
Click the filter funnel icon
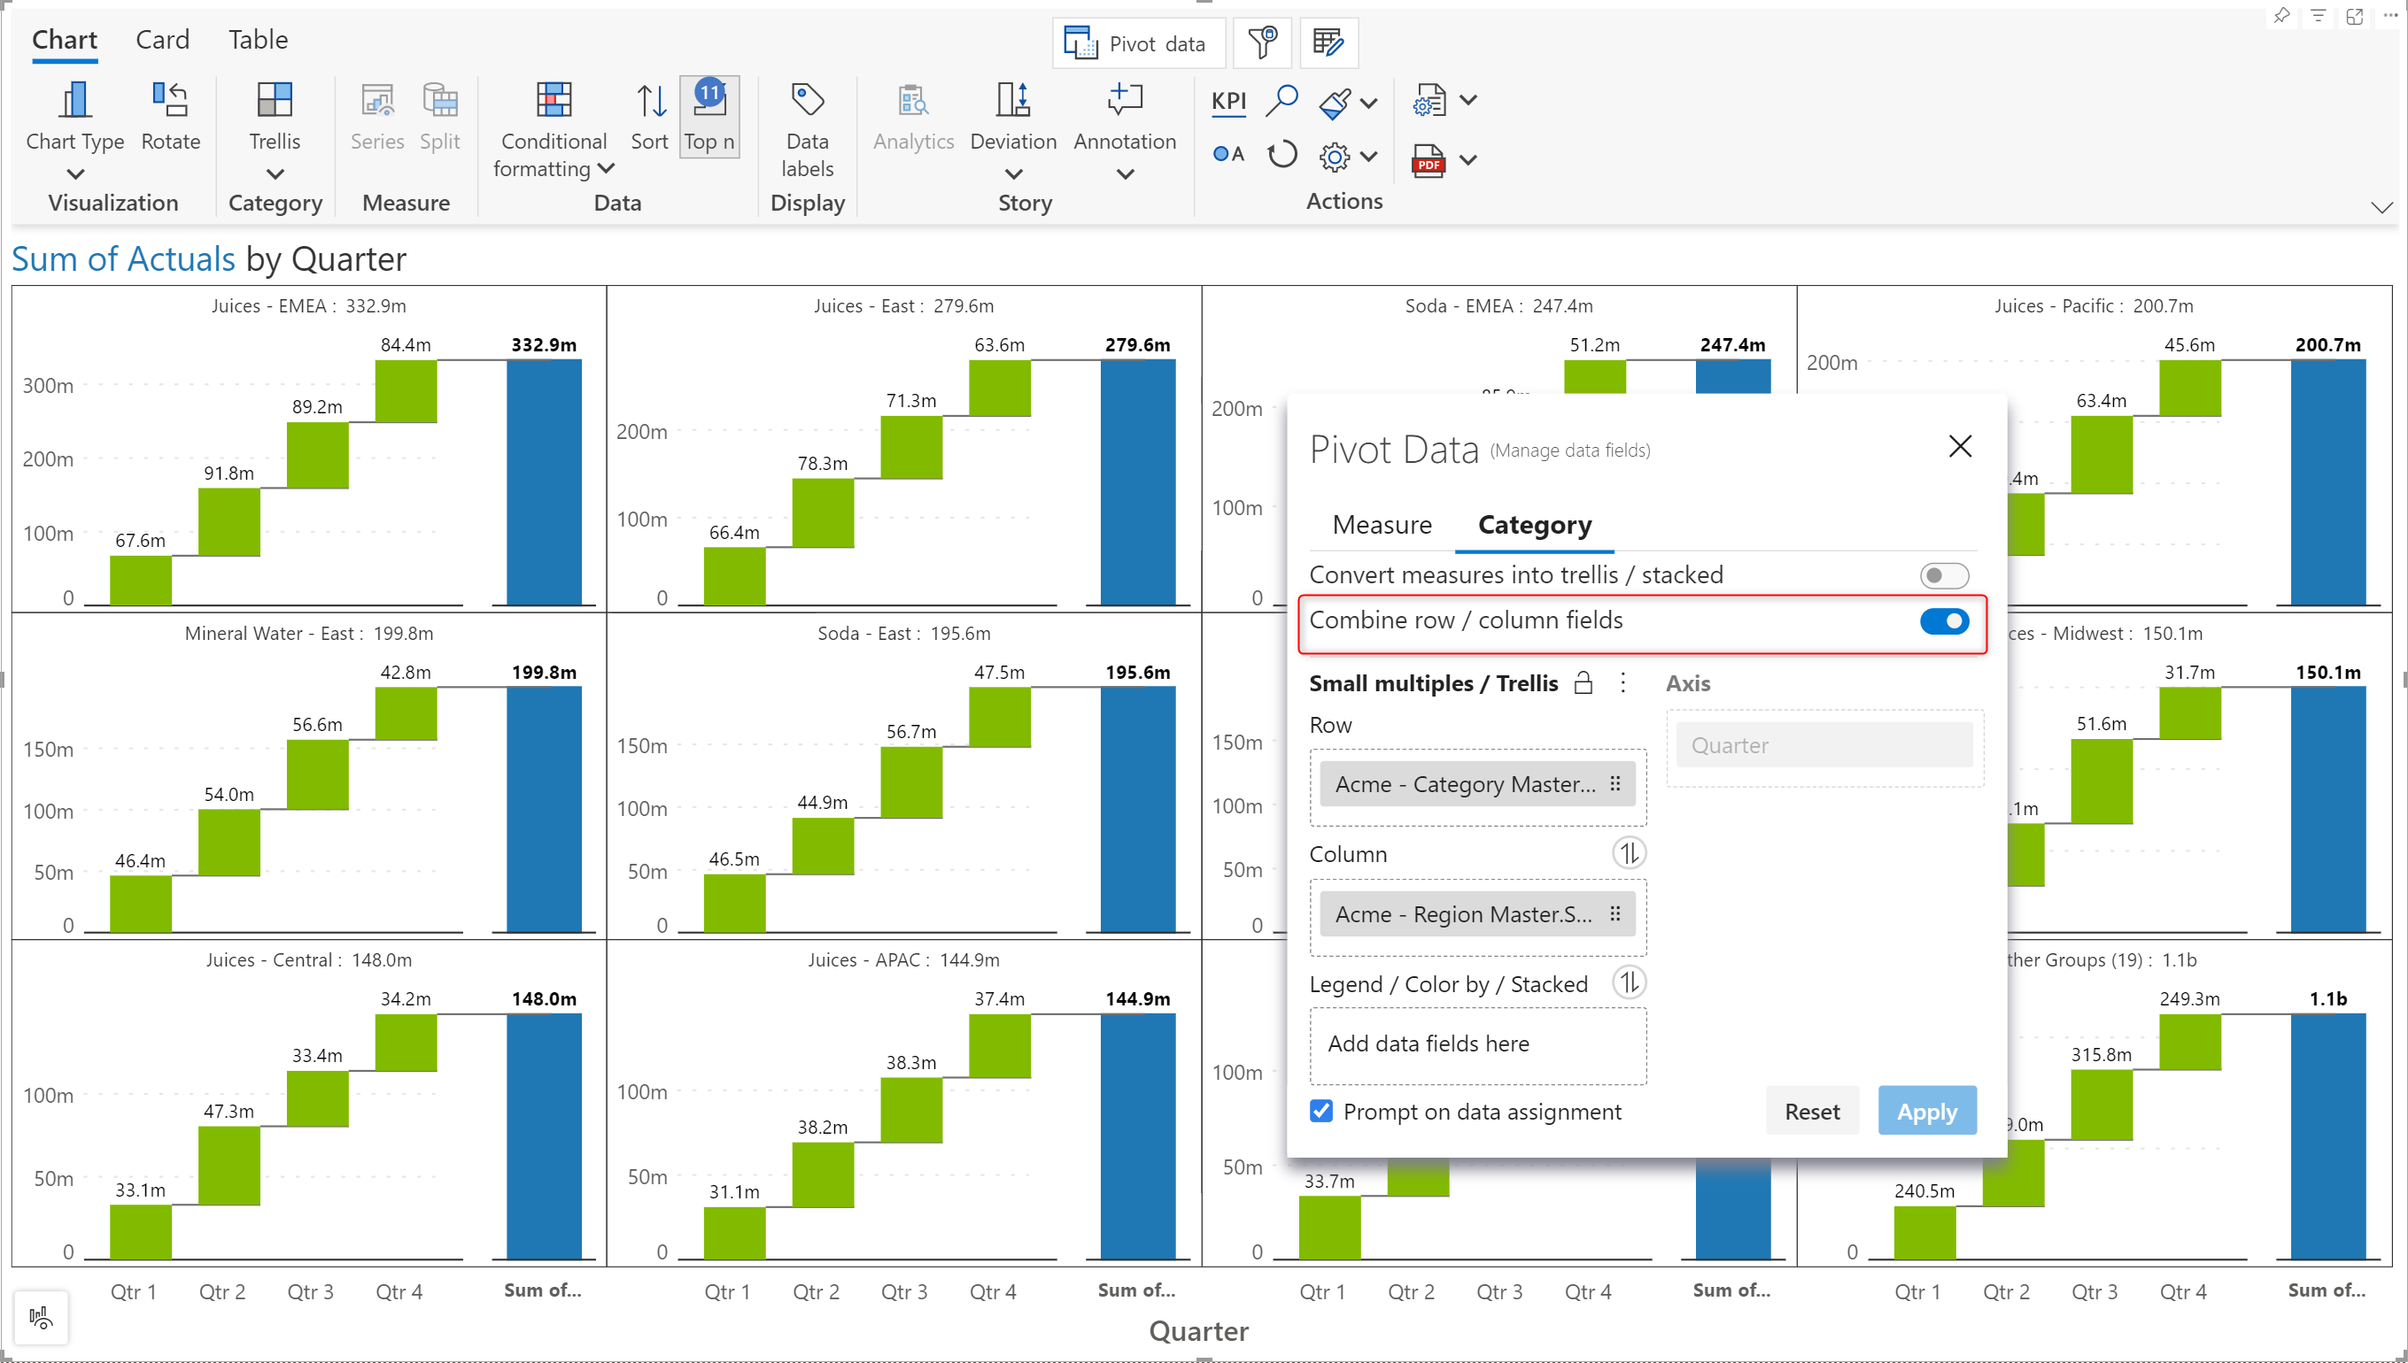tap(1262, 43)
